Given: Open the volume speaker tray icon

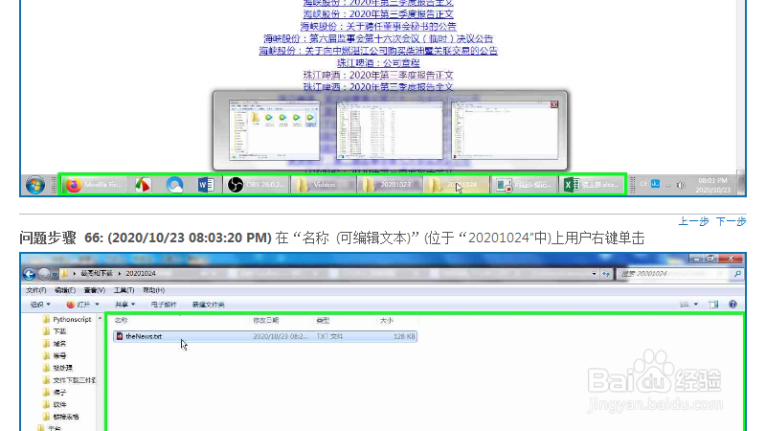Looking at the screenshot, I should coord(681,185).
